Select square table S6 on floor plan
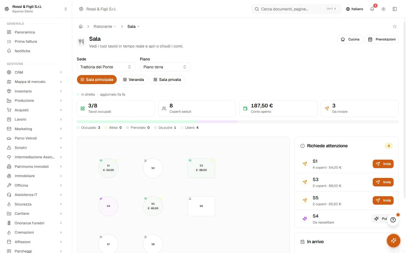The width and height of the screenshot is (406, 253). click(201, 206)
